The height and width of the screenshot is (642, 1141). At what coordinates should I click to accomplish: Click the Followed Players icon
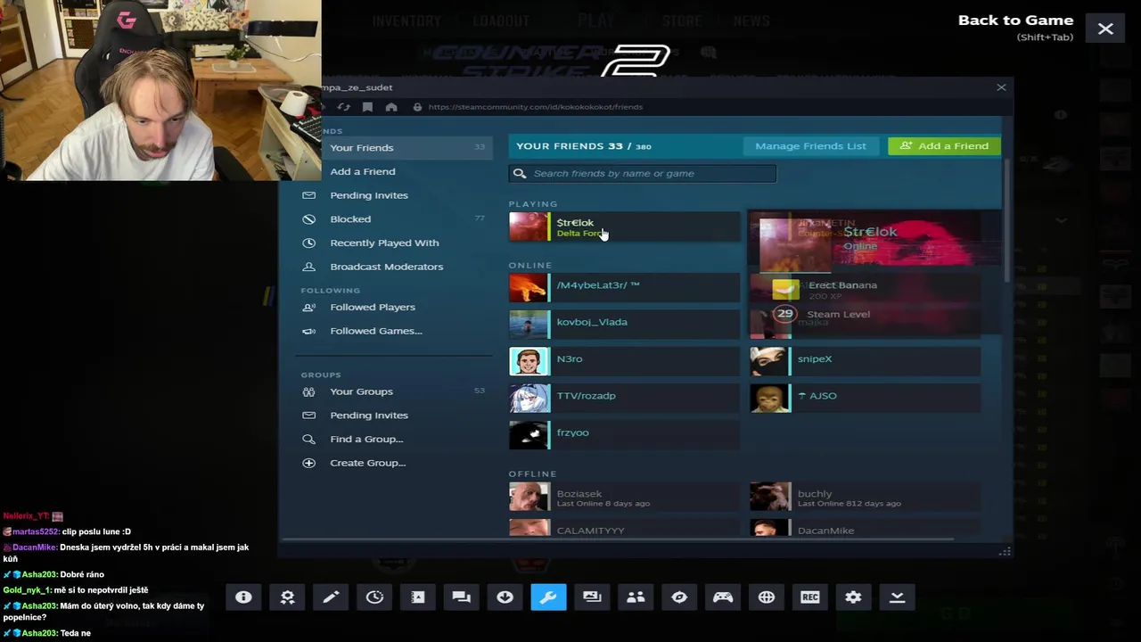[x=309, y=307]
